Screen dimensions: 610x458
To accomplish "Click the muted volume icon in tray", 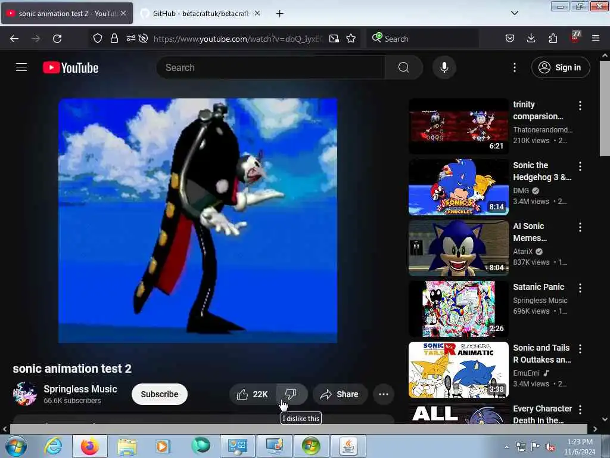I will tap(550, 447).
